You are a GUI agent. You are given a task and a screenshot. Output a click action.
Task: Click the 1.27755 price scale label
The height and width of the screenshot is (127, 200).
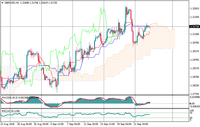194,94
